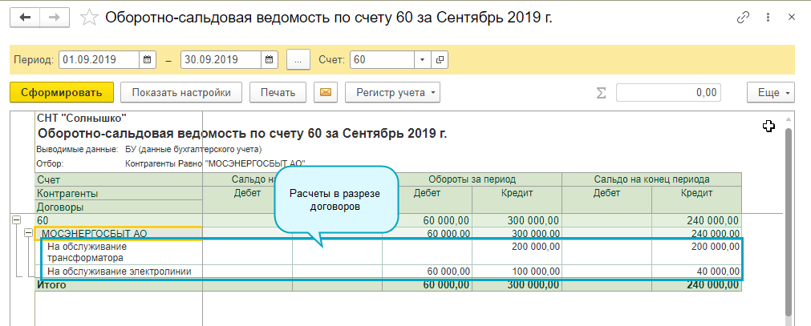The image size is (811, 326).
Task: Go forward with the right arrow button
Action: (x=55, y=18)
